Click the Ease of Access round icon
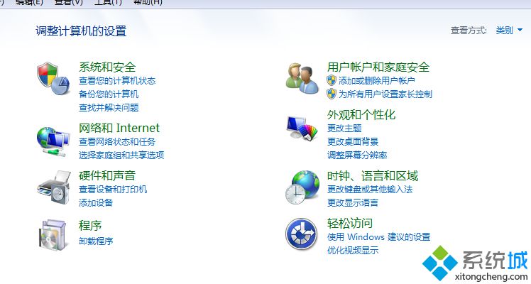Image resolution: width=531 pixels, height=284 pixels. pyautogui.click(x=302, y=234)
